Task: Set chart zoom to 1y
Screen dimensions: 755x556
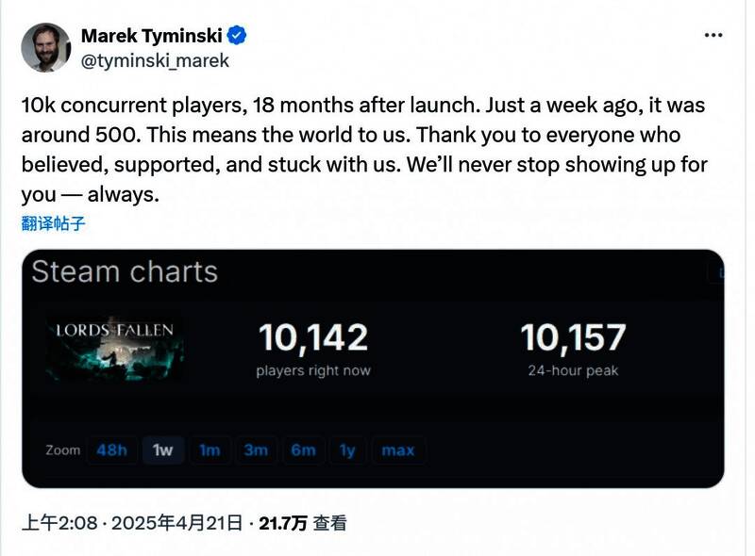Action: [347, 450]
